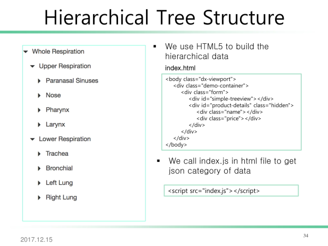Select the Left Lung tree item
The image size is (328, 246).
click(60, 183)
